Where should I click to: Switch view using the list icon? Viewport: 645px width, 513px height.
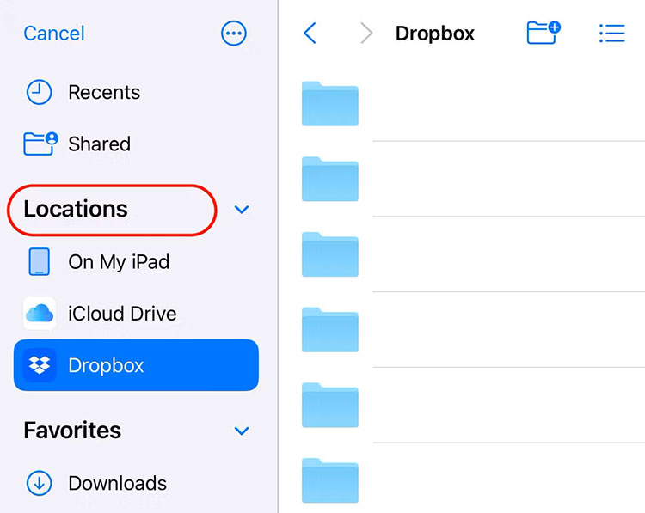tap(612, 33)
